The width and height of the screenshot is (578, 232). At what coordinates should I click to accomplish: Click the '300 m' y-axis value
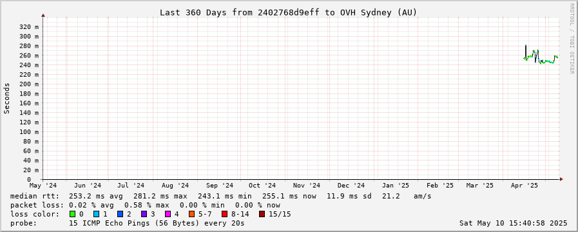29,37
